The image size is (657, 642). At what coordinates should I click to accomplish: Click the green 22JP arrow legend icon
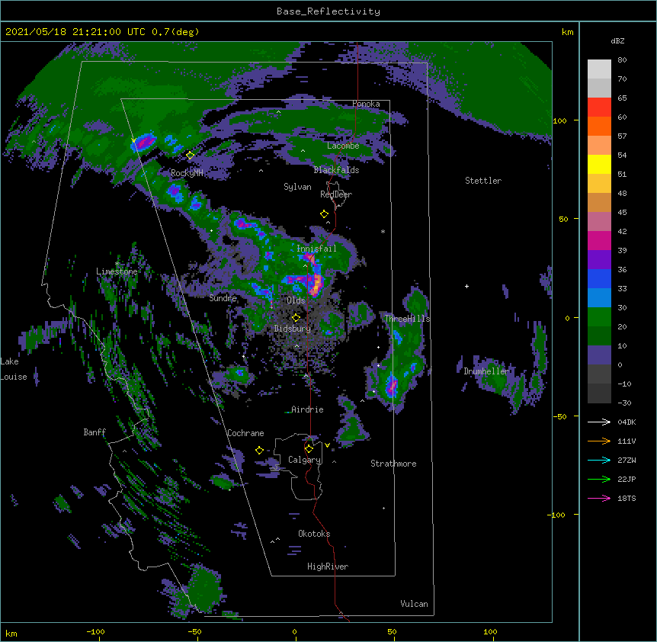[599, 479]
